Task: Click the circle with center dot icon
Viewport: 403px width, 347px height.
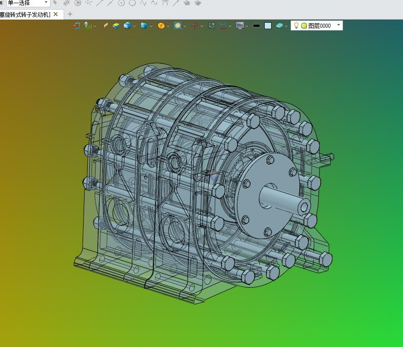Action: (x=121, y=3)
